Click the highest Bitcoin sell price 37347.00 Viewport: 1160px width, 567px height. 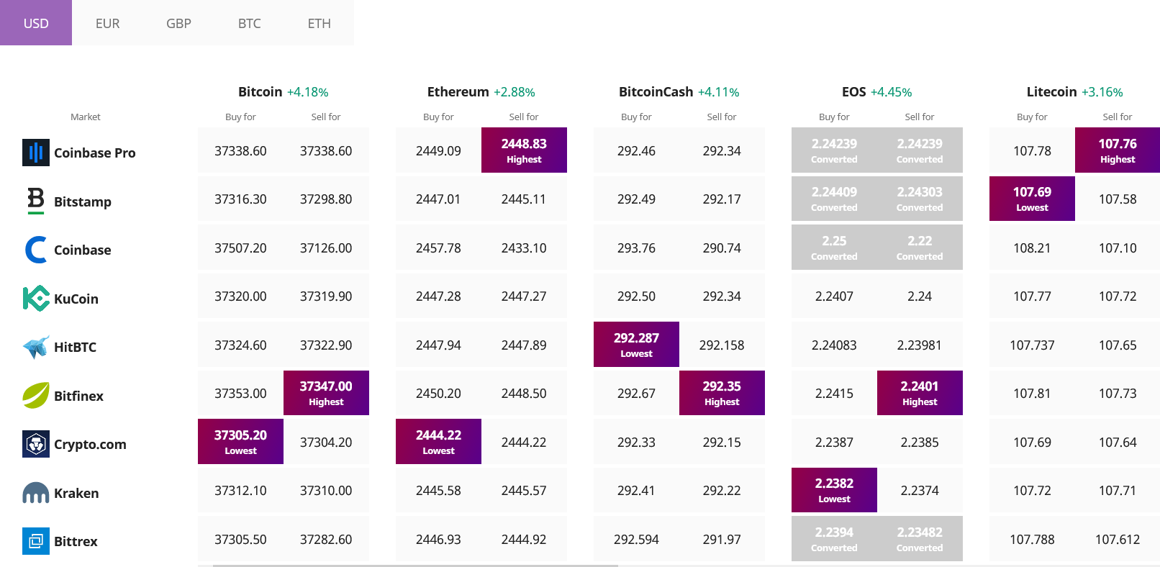(326, 393)
